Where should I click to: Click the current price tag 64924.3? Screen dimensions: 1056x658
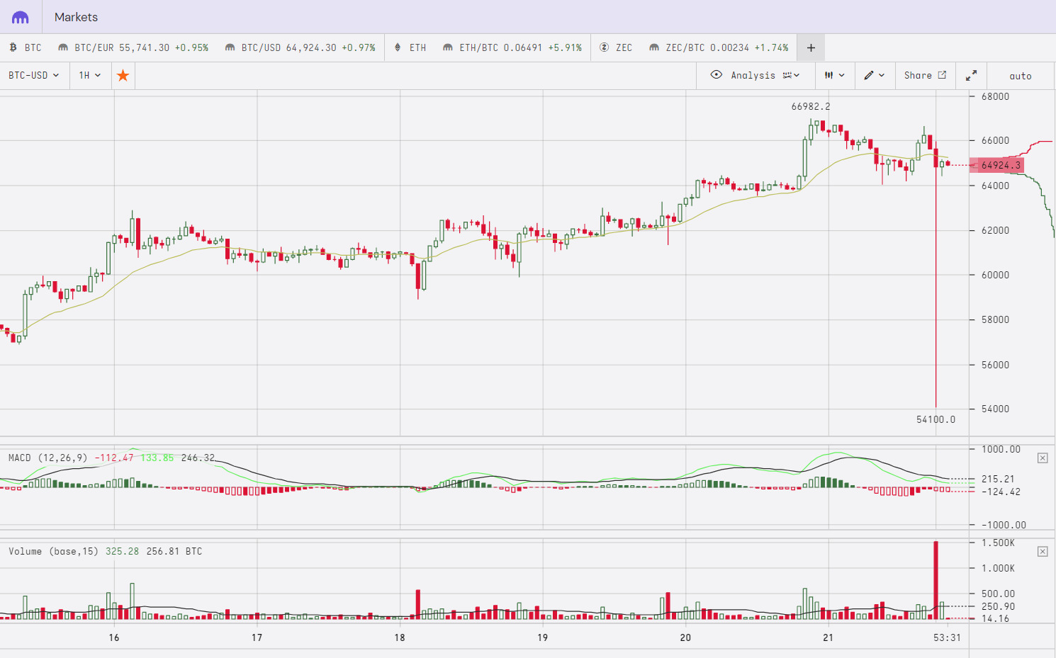point(996,165)
